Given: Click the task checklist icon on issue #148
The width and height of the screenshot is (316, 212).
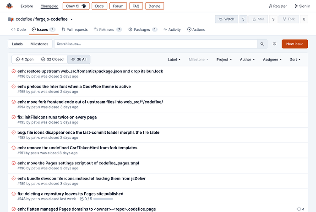Looking at the screenshot, I should coord(82,199).
